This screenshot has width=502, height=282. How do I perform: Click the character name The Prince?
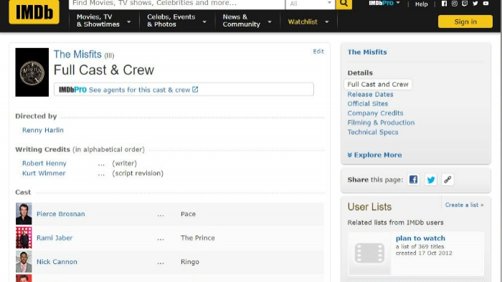[197, 238]
